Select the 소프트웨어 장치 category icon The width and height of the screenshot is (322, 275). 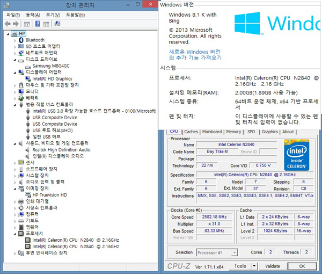[x=21, y=169]
